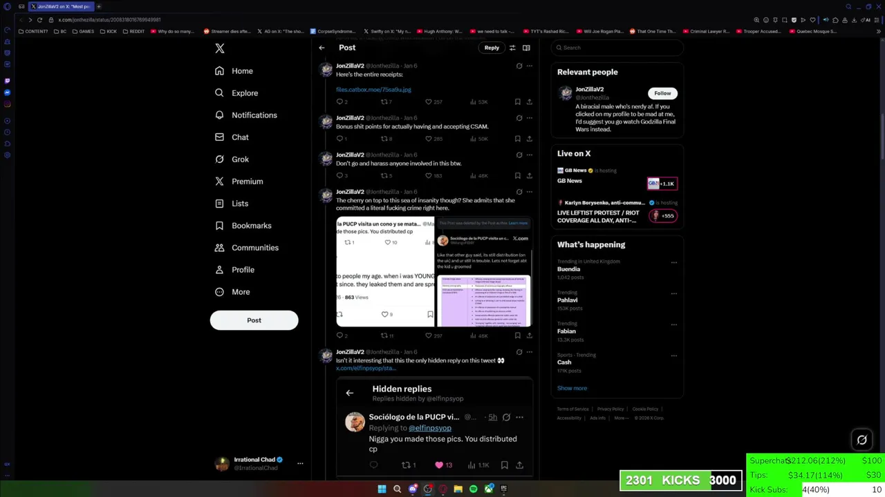Viewport: 885px width, 497px height.
Task: Open reply filter settings icon
Action: (512, 48)
